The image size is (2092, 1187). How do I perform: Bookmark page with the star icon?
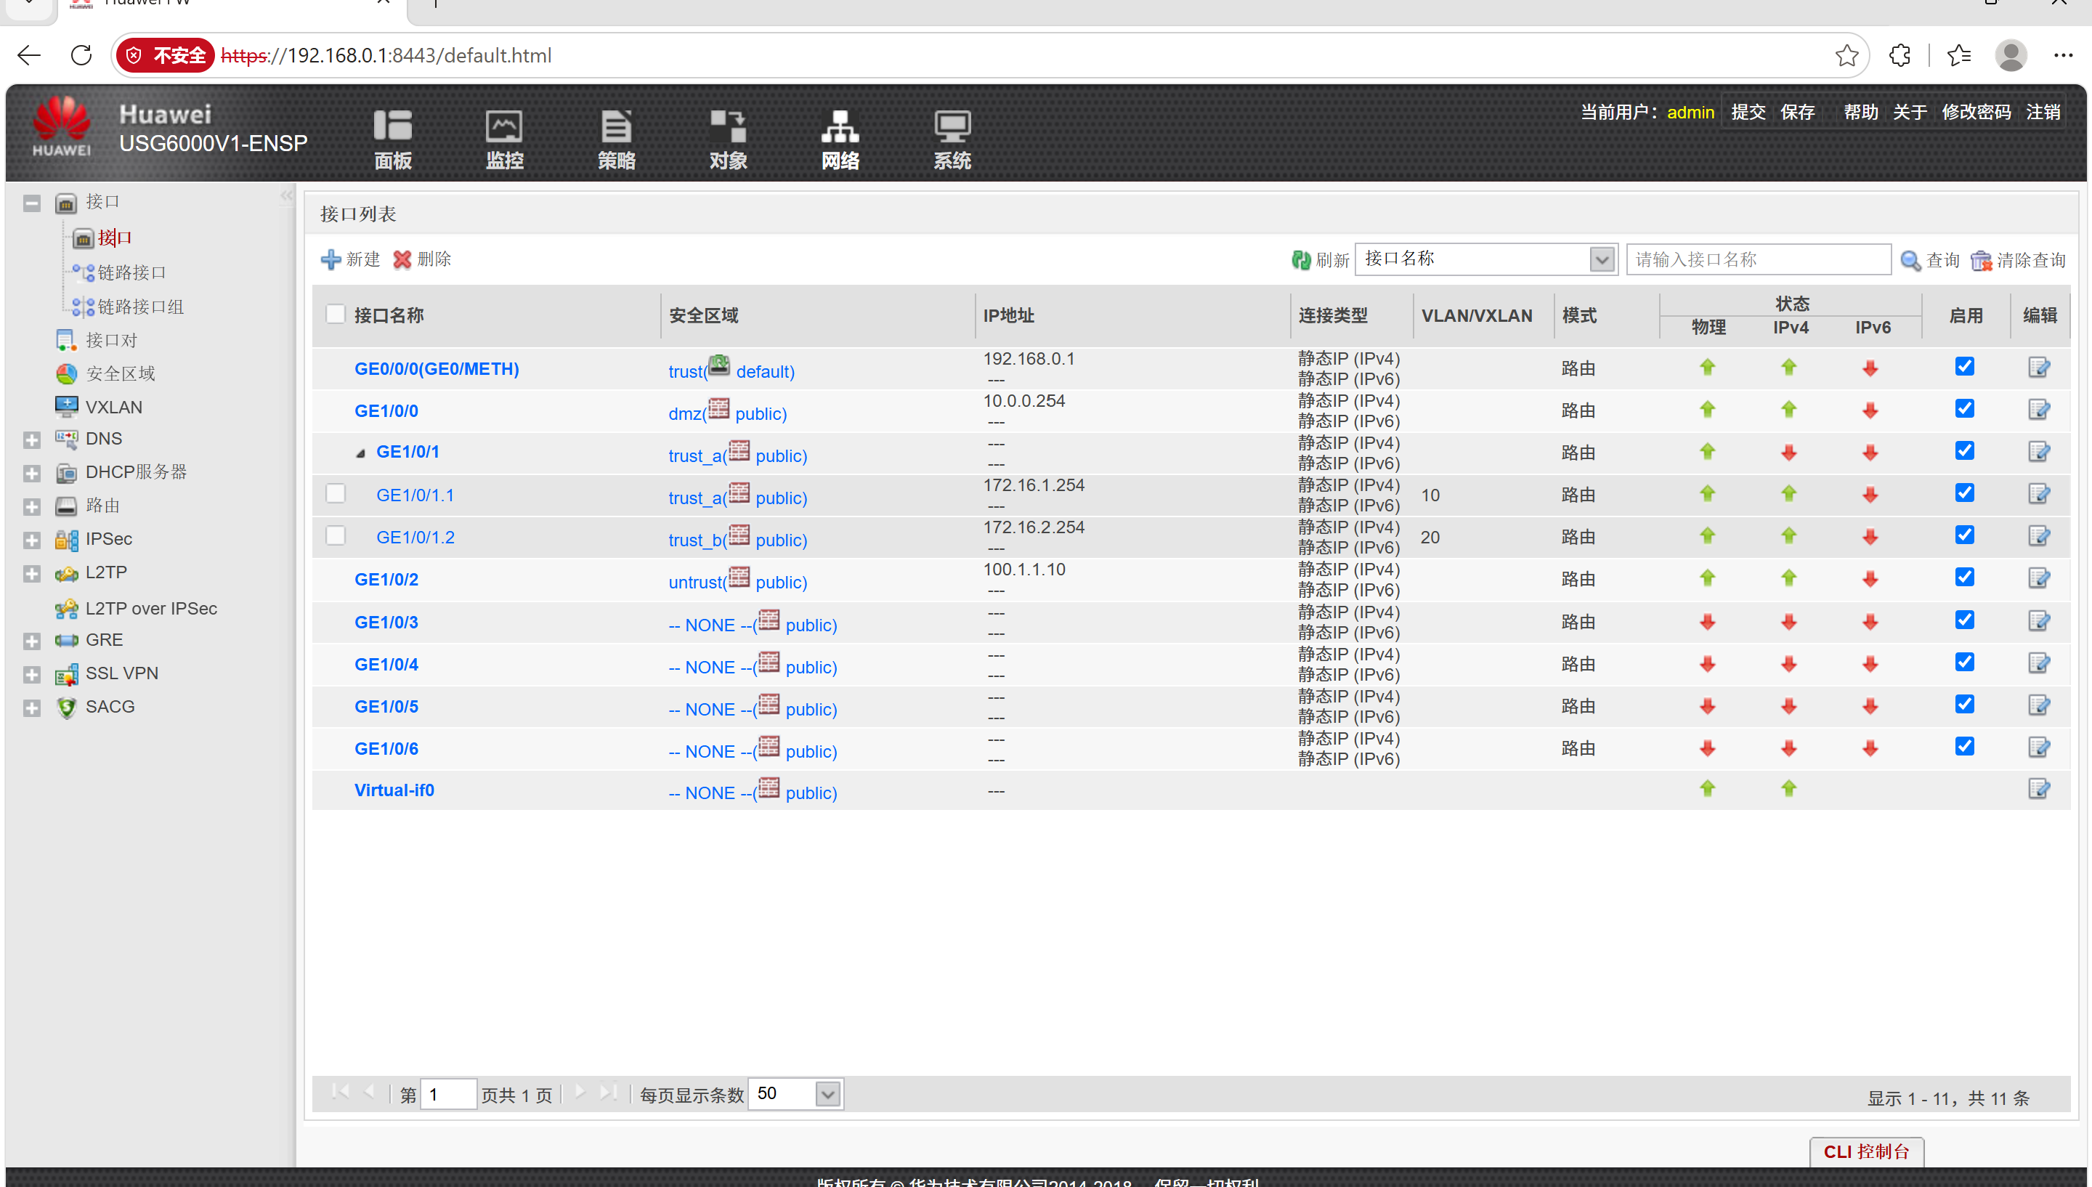[x=1846, y=55]
